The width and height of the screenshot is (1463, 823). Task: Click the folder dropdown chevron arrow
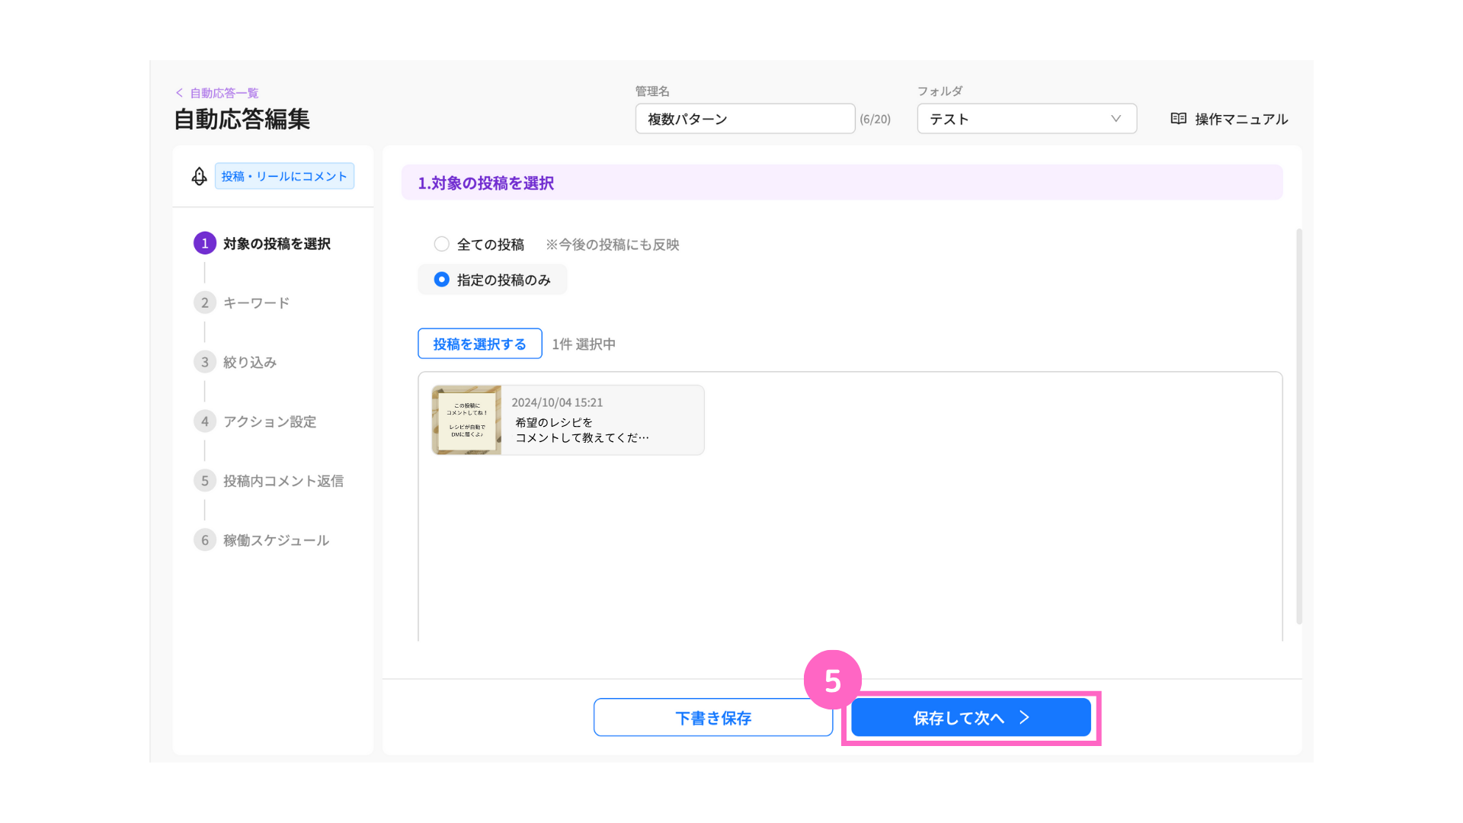coord(1116,119)
